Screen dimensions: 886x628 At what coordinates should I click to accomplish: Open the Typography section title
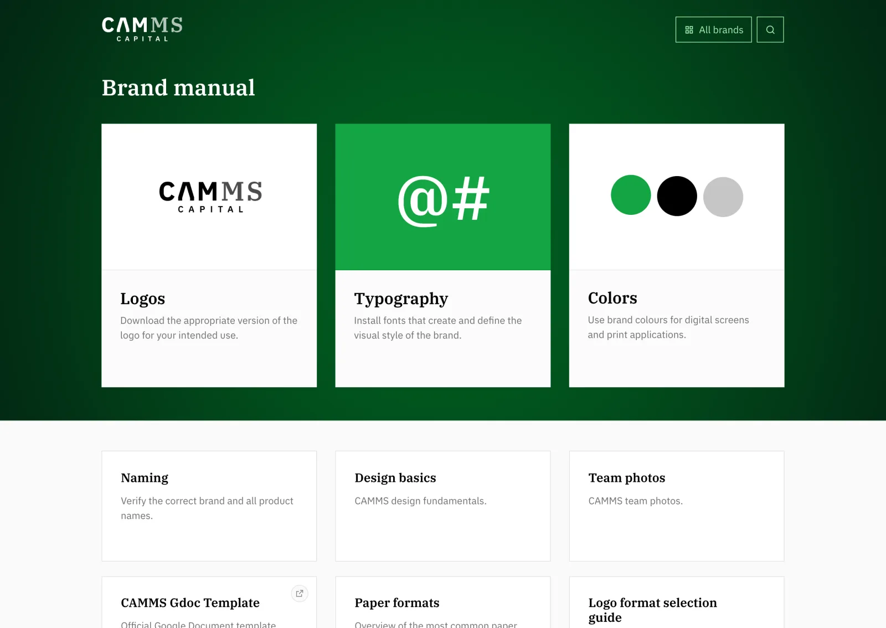tap(401, 299)
